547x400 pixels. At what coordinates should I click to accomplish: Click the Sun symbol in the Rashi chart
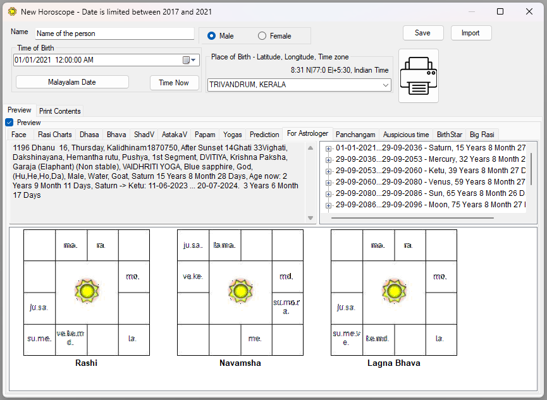tap(86, 291)
